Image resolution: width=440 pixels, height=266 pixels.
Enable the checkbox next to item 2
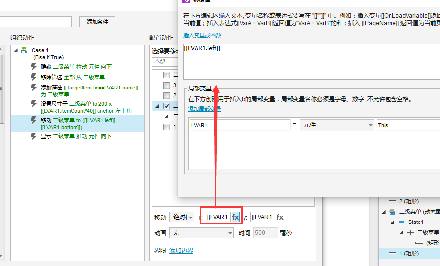coord(167,95)
